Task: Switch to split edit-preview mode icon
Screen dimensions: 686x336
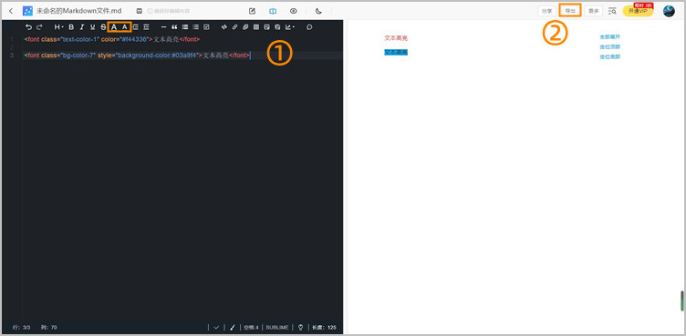Action: tap(273, 11)
